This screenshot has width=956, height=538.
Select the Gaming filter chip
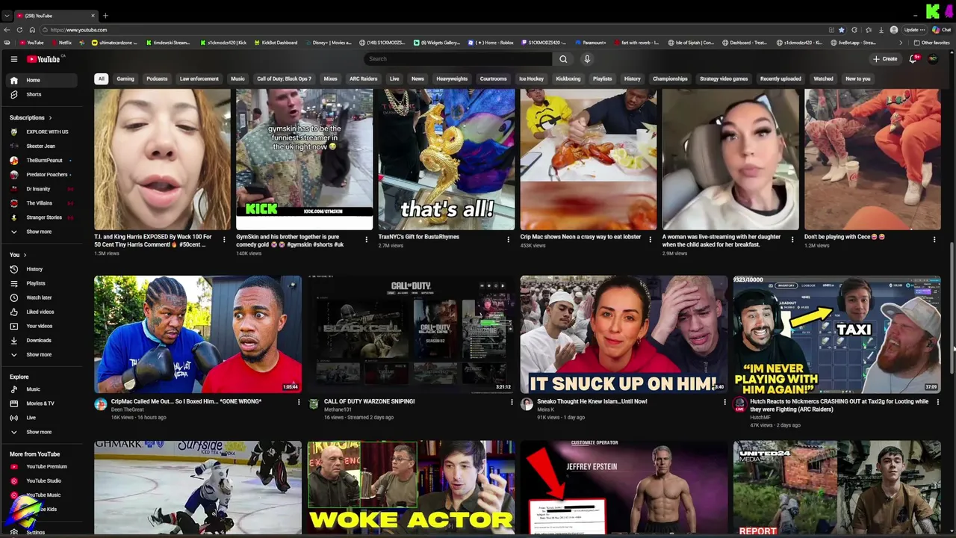tap(125, 78)
